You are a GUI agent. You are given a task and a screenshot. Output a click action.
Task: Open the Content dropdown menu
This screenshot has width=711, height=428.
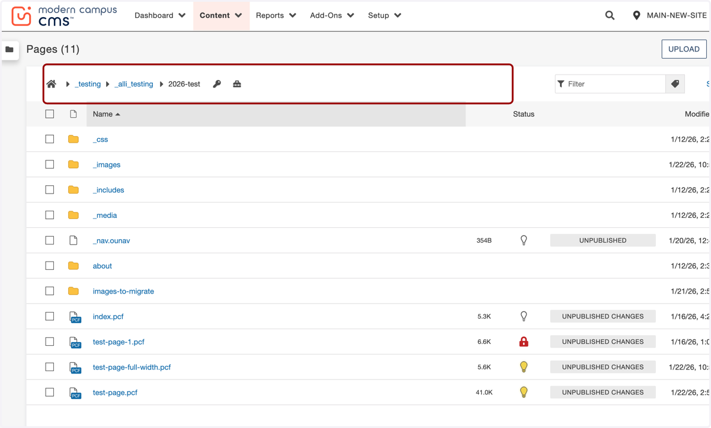221,15
